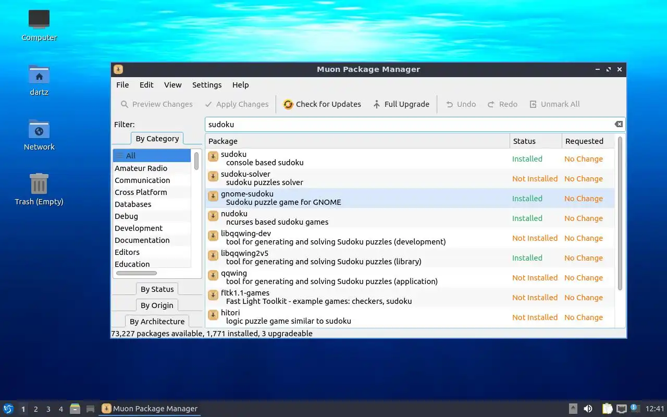Clear the sudoku search field
The width and height of the screenshot is (667, 417).
(619, 124)
